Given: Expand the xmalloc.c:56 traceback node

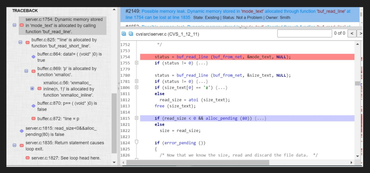Looking at the screenshot, I should 32,89.
